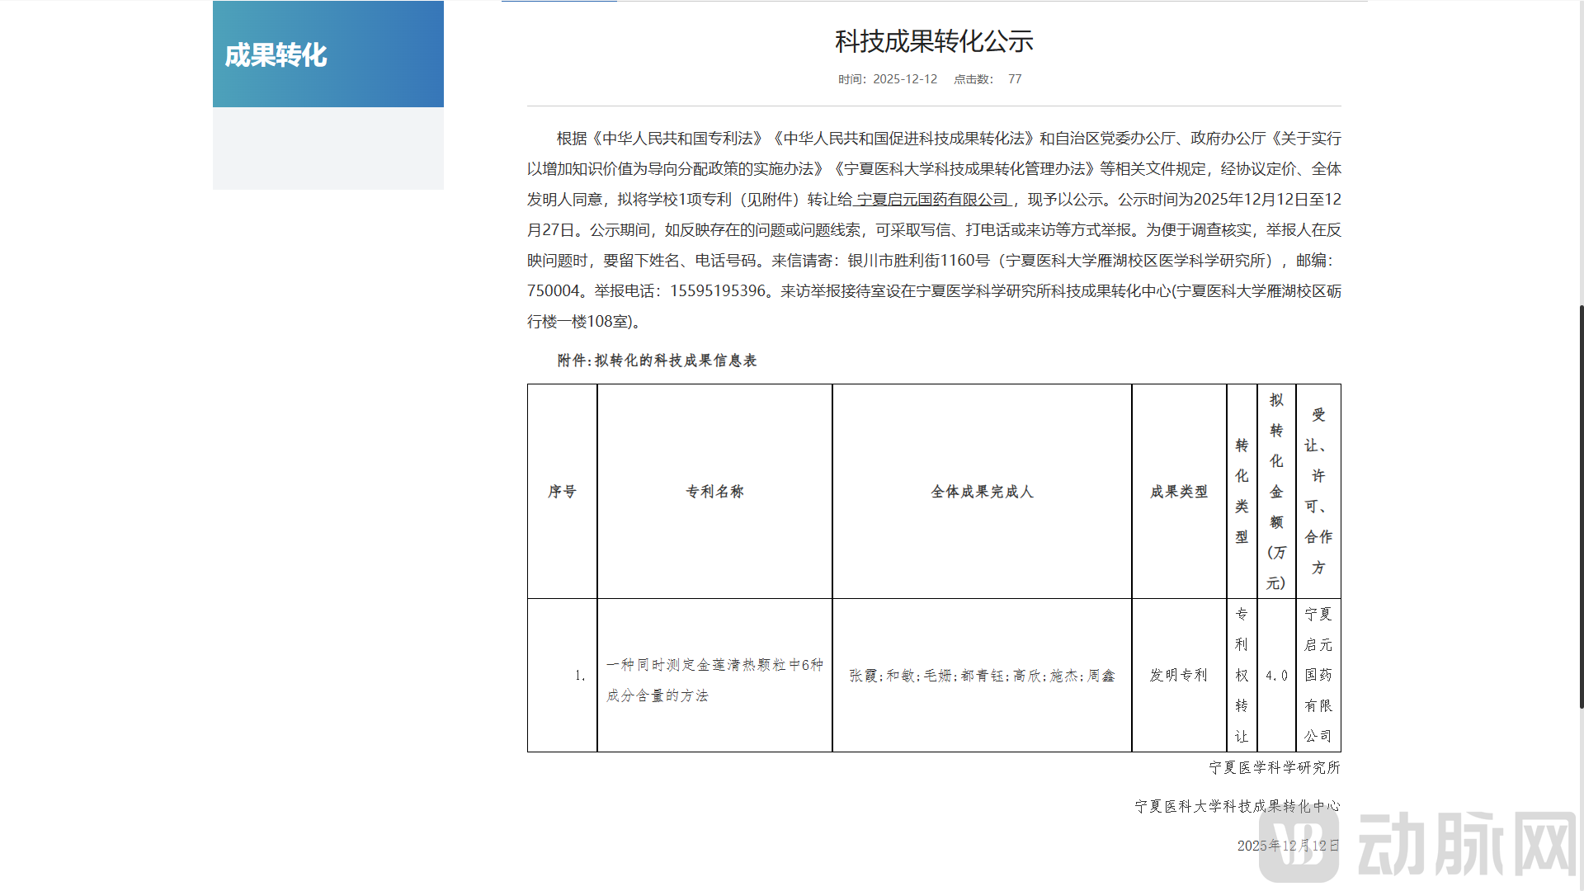Click the transformation amount 4.0 cell
Screen dimensions: 1584x891
1276,675
